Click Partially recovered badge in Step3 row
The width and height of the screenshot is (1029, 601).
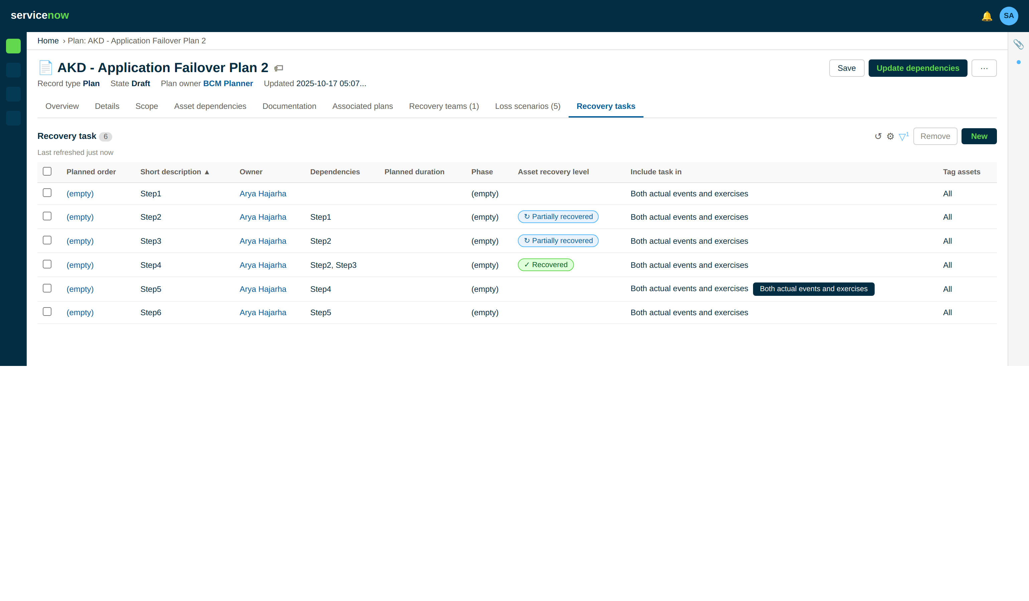click(558, 241)
